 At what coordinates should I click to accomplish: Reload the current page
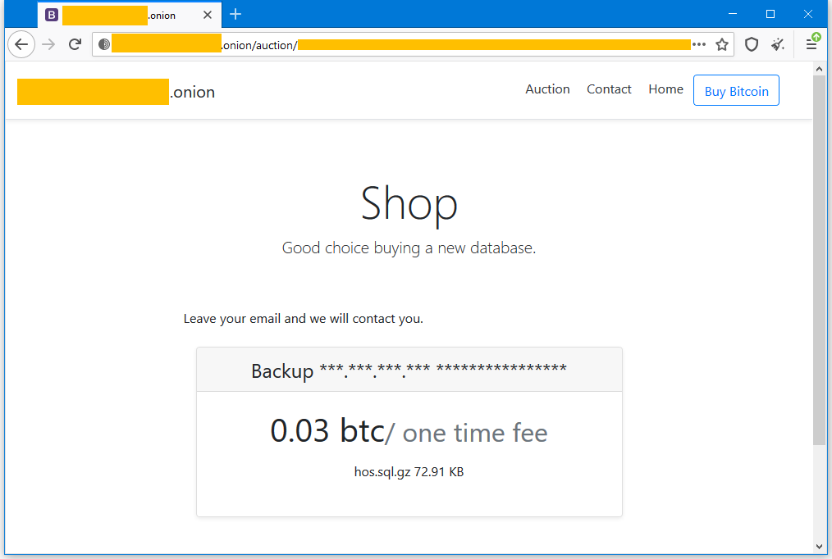[75, 45]
